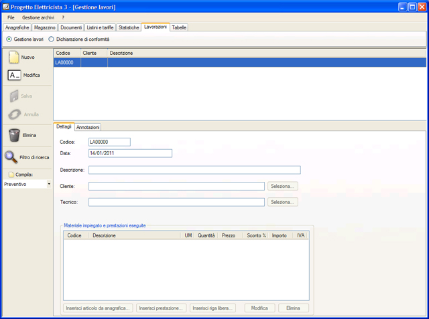Click Seleziona button next to Cliente

(x=283, y=186)
